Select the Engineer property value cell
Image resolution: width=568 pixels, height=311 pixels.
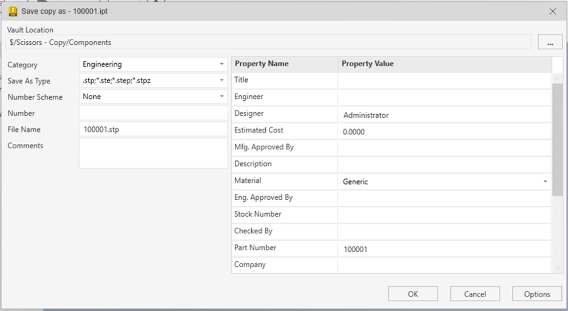click(444, 97)
